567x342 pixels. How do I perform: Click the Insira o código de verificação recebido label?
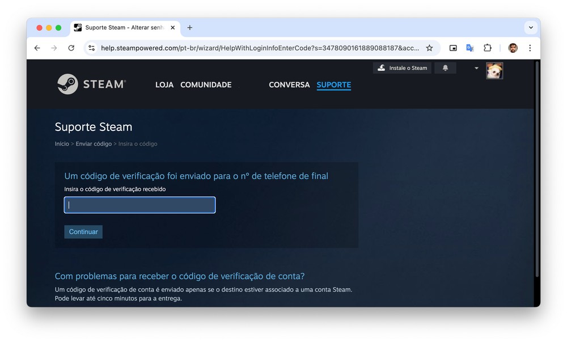click(115, 189)
